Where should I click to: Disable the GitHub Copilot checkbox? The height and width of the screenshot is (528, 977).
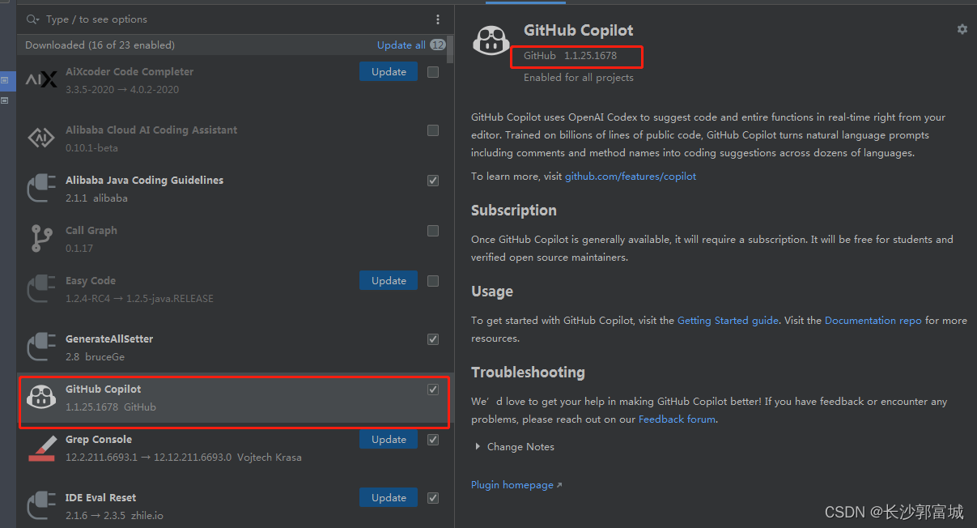coord(432,389)
